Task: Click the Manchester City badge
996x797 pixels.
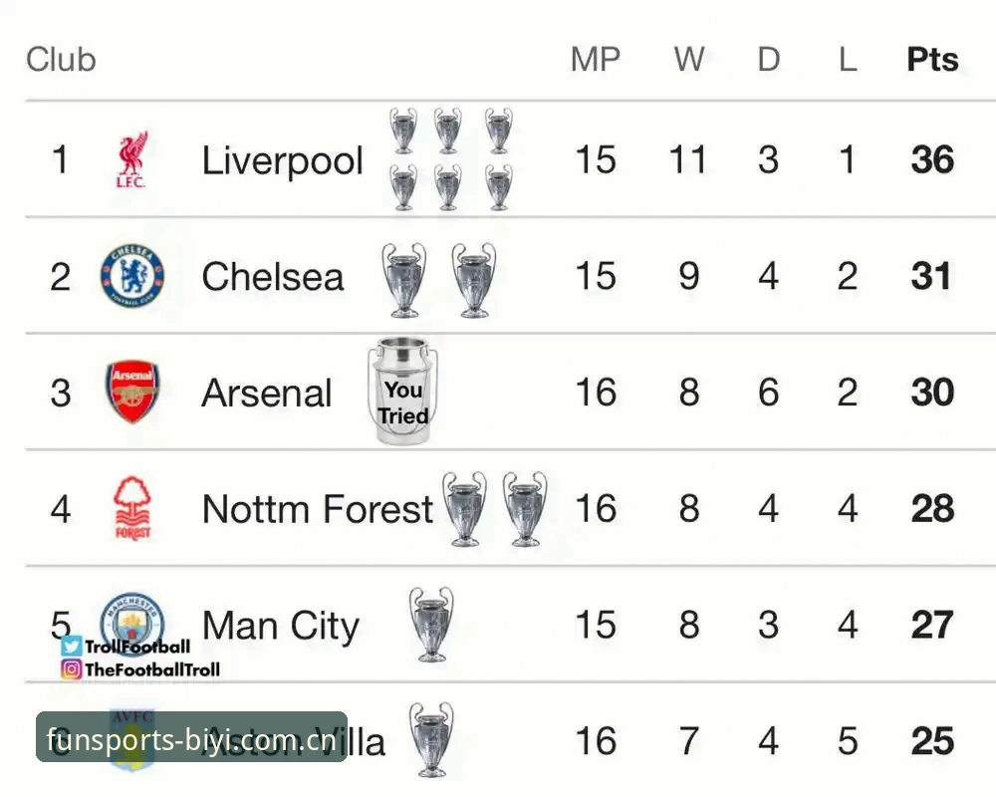Action: [132, 620]
